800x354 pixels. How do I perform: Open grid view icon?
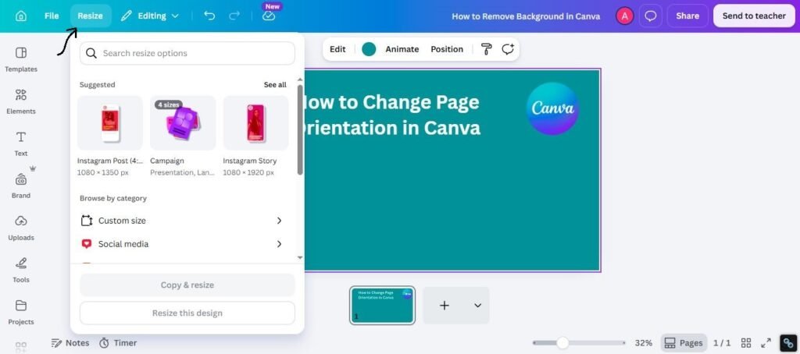[746, 343]
